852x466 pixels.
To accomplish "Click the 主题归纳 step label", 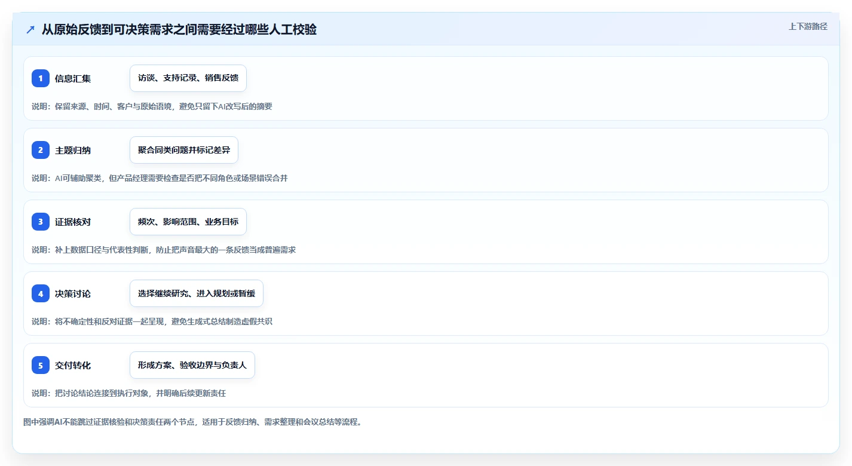I will [73, 150].
